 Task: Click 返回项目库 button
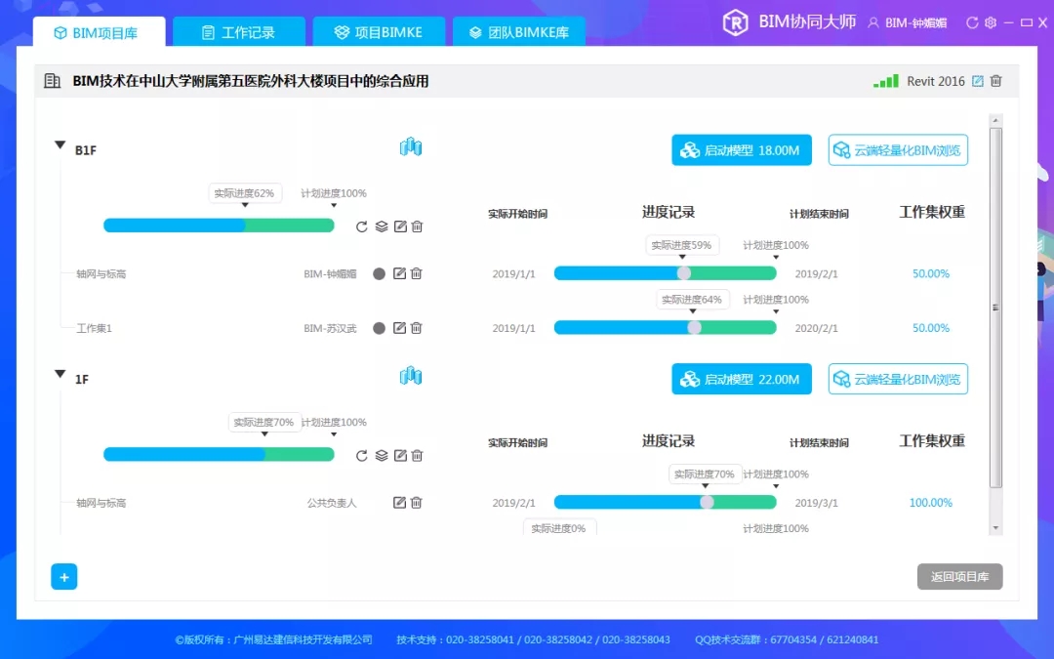pyautogui.click(x=960, y=577)
